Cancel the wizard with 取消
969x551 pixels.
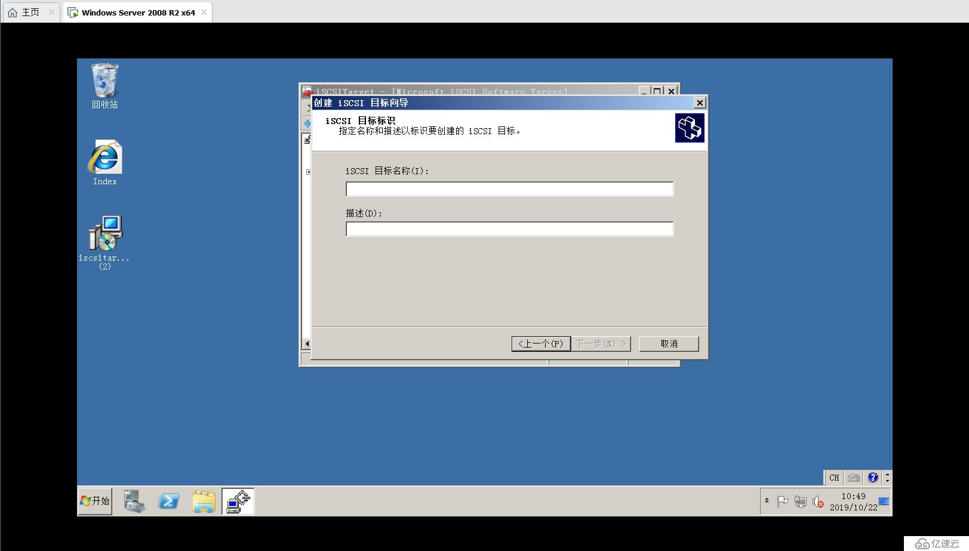point(669,343)
